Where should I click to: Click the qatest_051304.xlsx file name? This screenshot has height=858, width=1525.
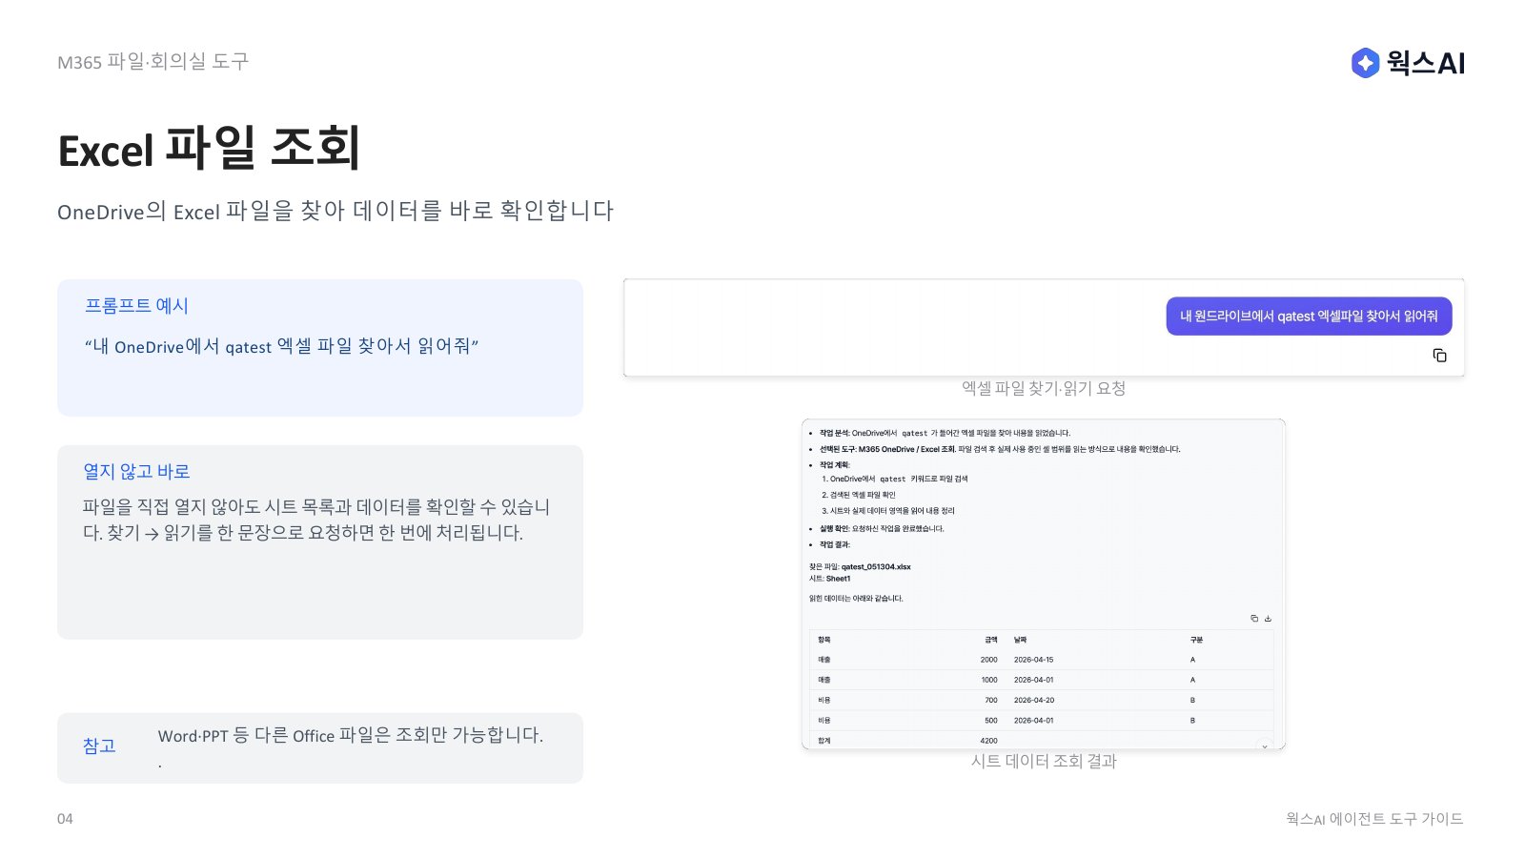click(x=876, y=566)
